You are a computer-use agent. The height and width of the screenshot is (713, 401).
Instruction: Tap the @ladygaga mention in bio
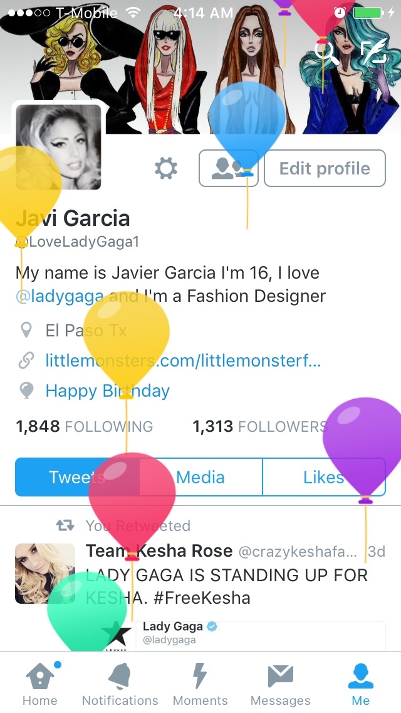pyautogui.click(x=60, y=296)
